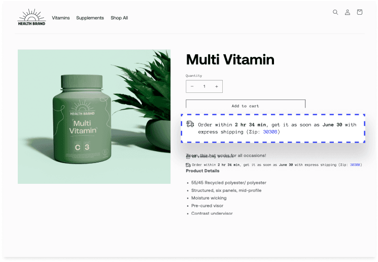378x262 pixels.
Task: Go to Shop All
Action: 119,18
